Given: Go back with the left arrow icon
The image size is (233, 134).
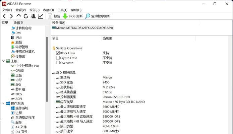Looking at the screenshot, I should [4, 16].
